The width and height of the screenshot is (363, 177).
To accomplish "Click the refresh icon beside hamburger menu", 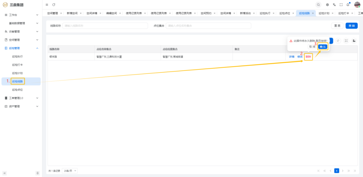I will tap(53, 5).
